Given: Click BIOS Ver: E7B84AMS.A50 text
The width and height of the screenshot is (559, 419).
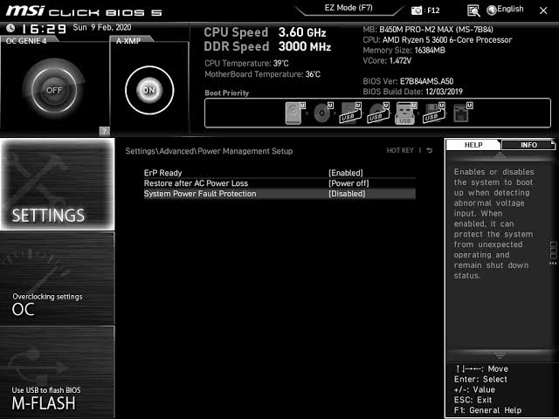Looking at the screenshot, I should tap(408, 81).
